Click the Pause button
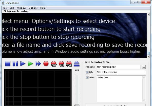 coord(15,63)
